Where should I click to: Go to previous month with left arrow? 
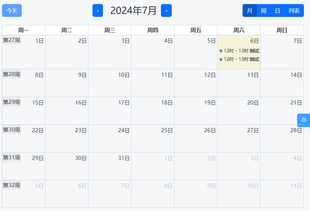click(98, 10)
